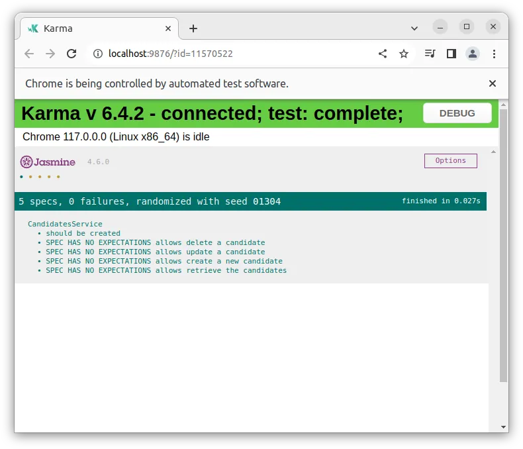Open CandidatesService suite link
This screenshot has width=523, height=449.
click(x=65, y=224)
